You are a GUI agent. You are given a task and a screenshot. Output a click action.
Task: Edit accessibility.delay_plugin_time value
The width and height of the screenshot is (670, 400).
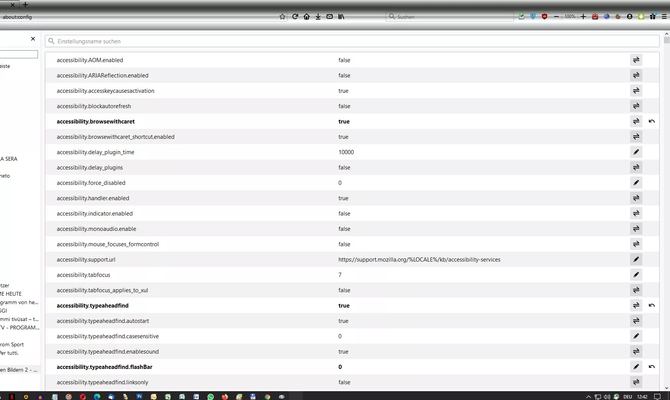point(636,152)
